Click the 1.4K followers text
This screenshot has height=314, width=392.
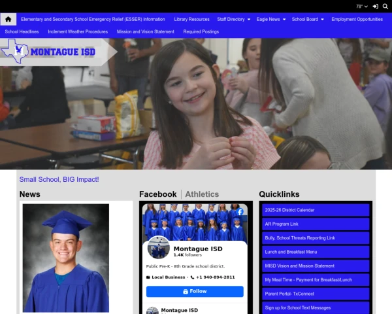188,255
